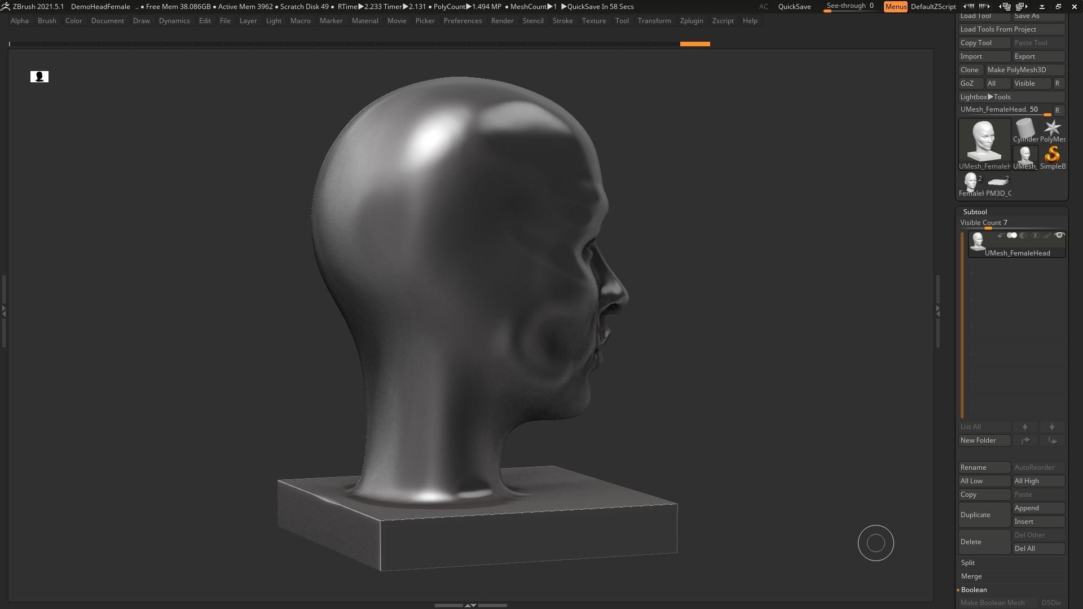Expand the Subtool palette section
Image resolution: width=1083 pixels, height=609 pixels.
(975, 211)
